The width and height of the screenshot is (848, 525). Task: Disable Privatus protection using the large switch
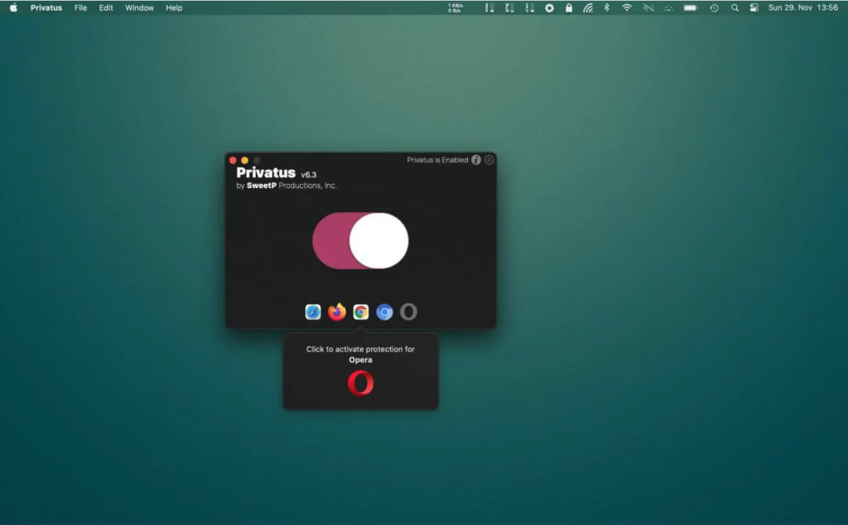coord(359,239)
